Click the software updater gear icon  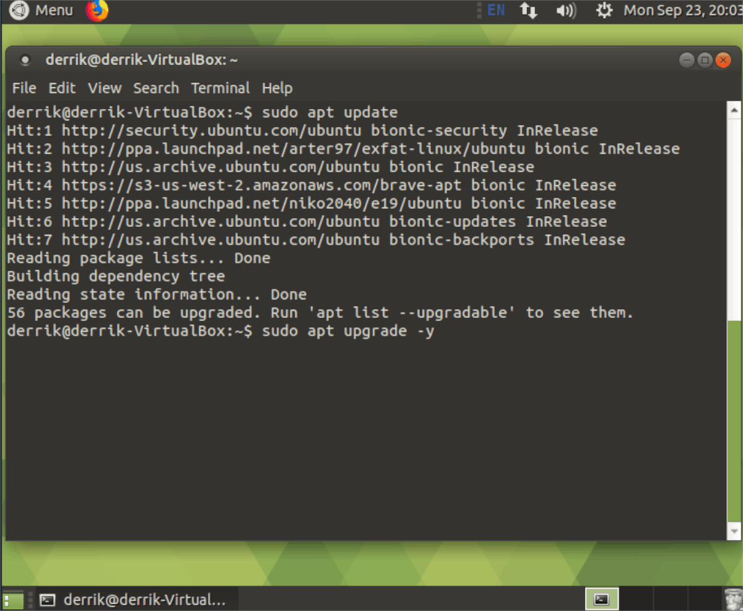coord(604,11)
